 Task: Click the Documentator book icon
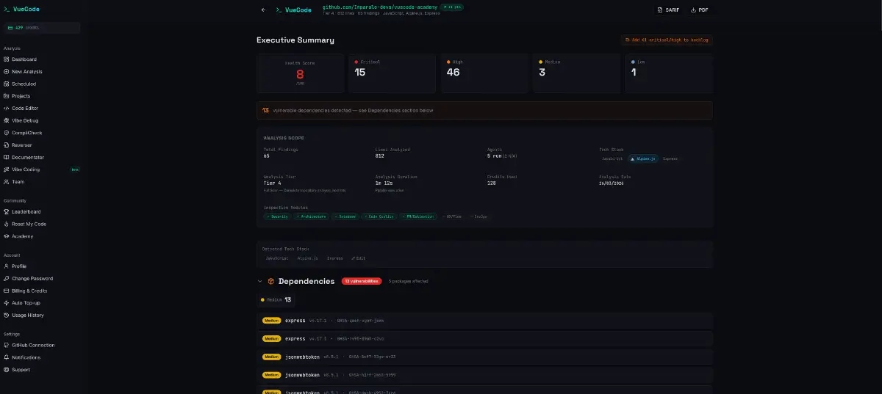pos(7,157)
